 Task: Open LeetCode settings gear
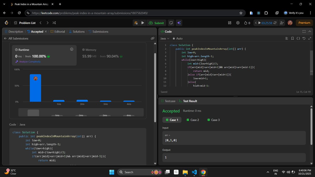(238, 23)
